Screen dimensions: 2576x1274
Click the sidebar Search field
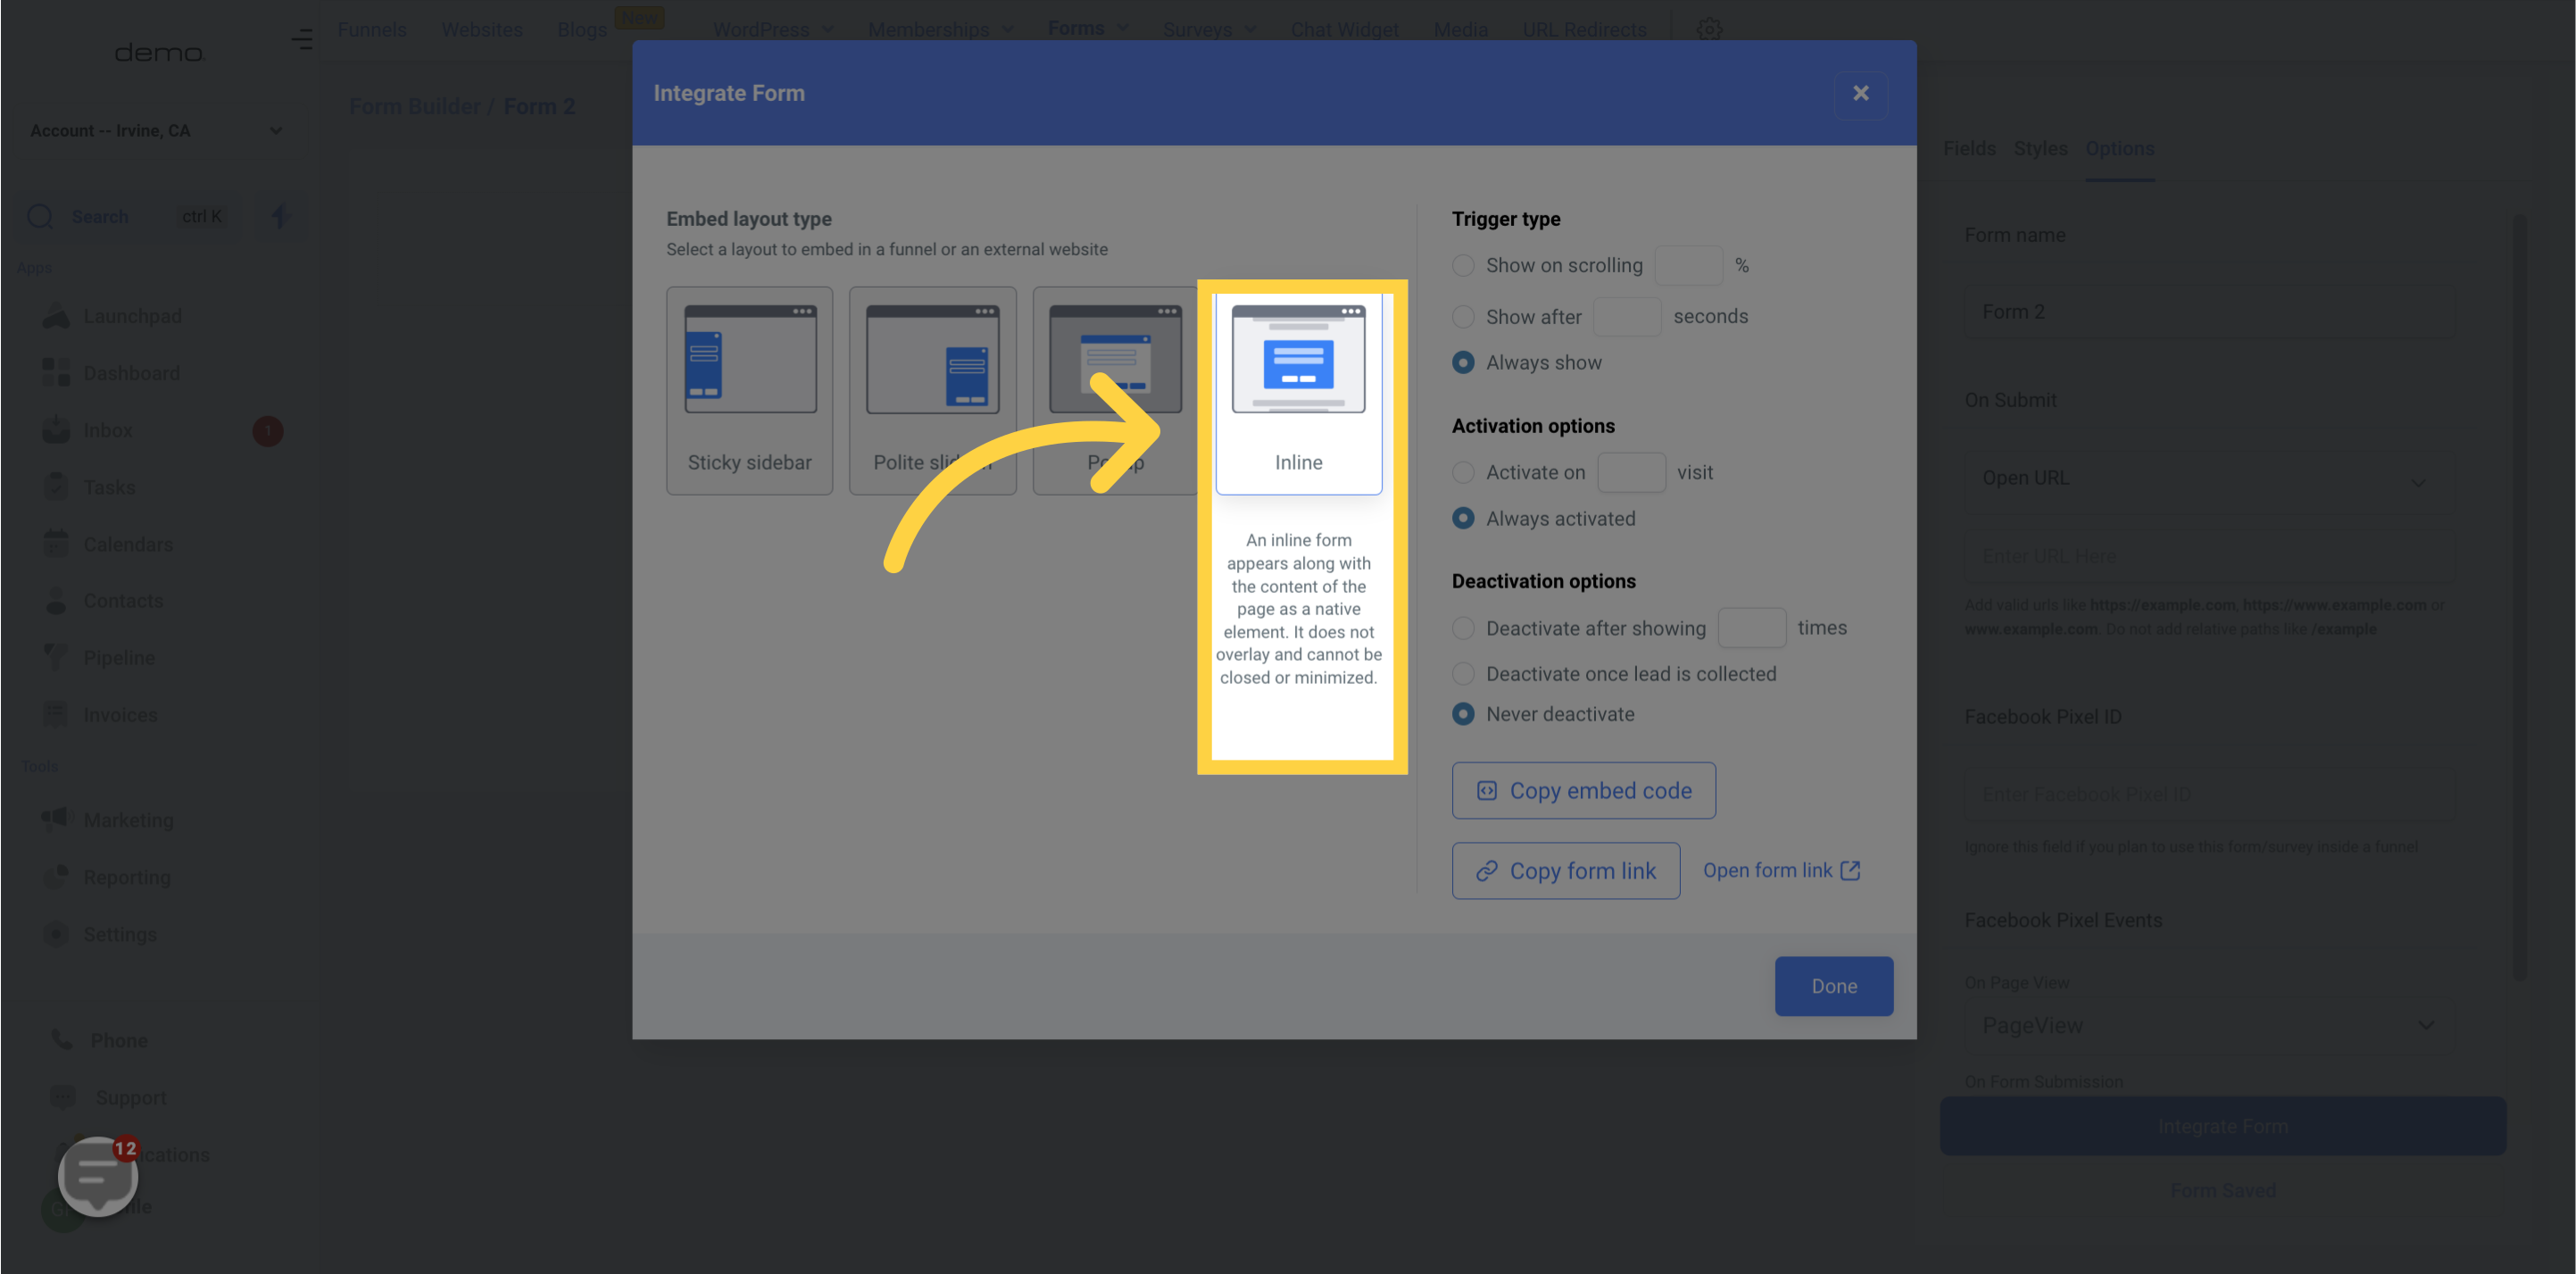tap(128, 216)
